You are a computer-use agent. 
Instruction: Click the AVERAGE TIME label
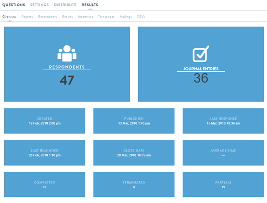223,151
